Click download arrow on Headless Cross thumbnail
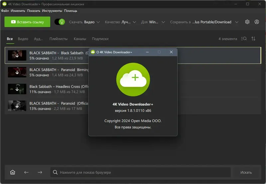The height and width of the screenshot is (184, 266). coord(17,89)
